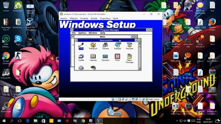
Task: Open the Terminal program icon
Action: coord(105,46)
